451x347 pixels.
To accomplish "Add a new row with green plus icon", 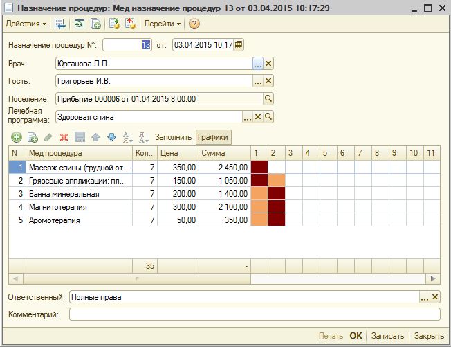I will click(x=17, y=137).
